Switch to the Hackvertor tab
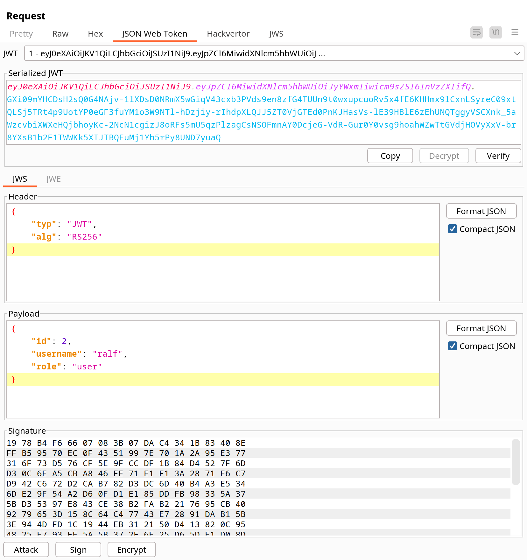Screen dimensions: 527x560 click(x=228, y=34)
